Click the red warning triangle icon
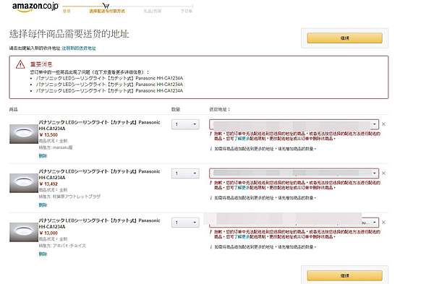This screenshot has height=284, width=434. [x=20, y=64]
